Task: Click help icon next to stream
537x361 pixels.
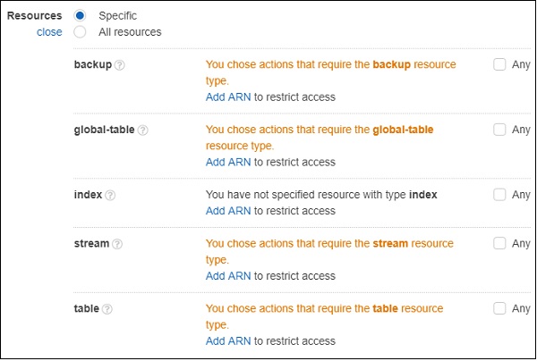Action: (x=118, y=244)
